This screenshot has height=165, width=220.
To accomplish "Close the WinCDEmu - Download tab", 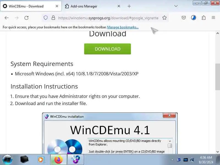I will (57, 6).
